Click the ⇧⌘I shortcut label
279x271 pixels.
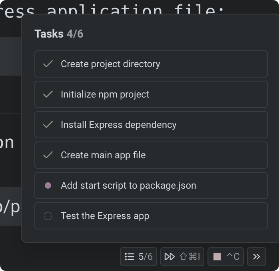click(190, 257)
